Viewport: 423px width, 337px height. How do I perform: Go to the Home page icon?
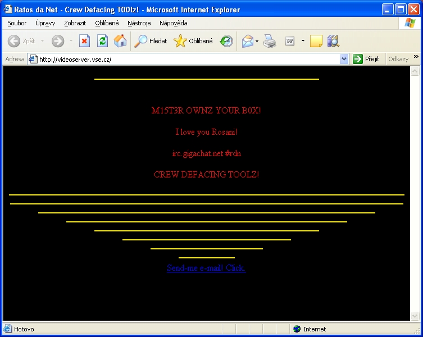click(x=120, y=41)
